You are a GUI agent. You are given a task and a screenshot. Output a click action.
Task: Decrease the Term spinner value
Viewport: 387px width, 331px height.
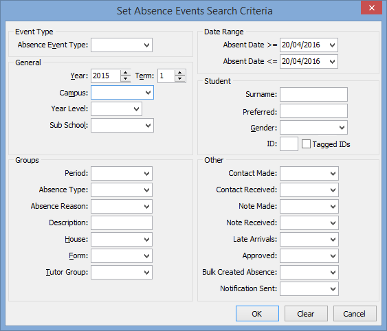pyautogui.click(x=180, y=79)
